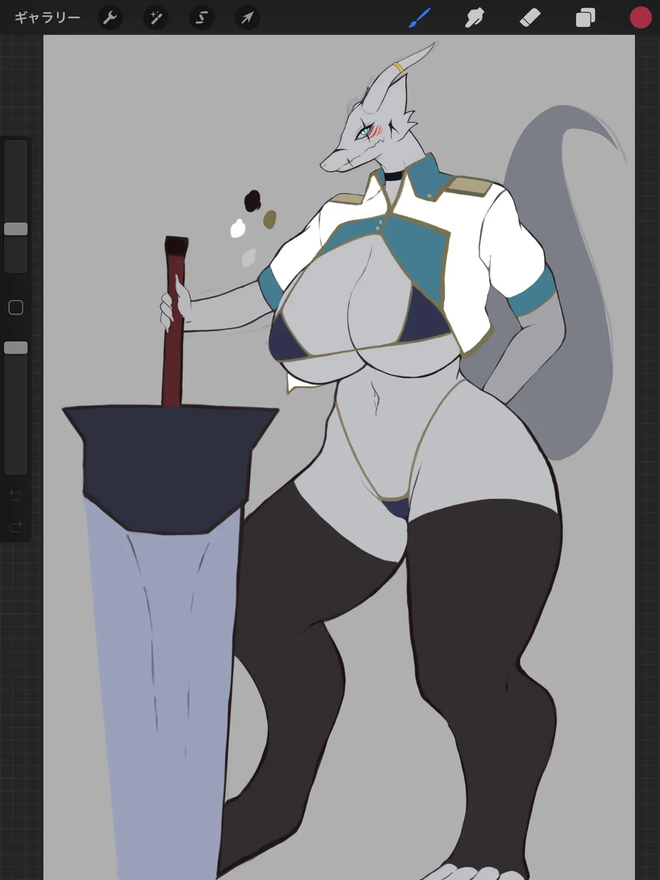
Task: Activate the Transform arrow tool
Action: coord(247,18)
